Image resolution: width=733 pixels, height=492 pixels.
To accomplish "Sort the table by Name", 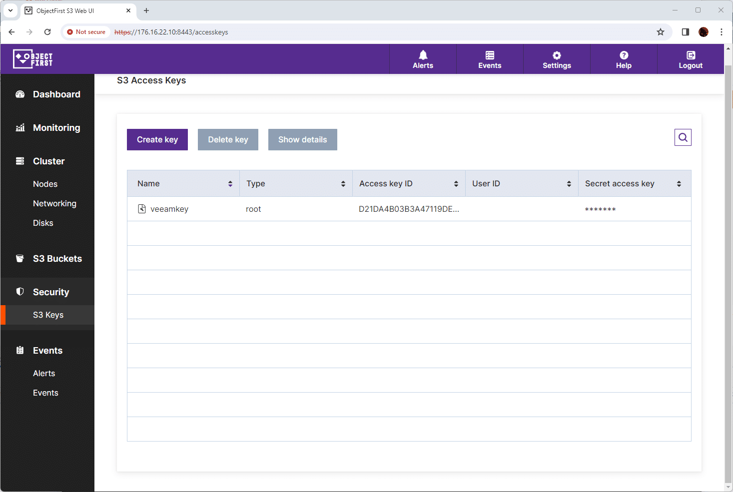I will tap(230, 184).
